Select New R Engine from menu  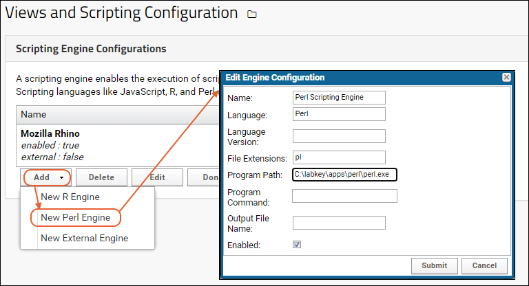coord(70,197)
